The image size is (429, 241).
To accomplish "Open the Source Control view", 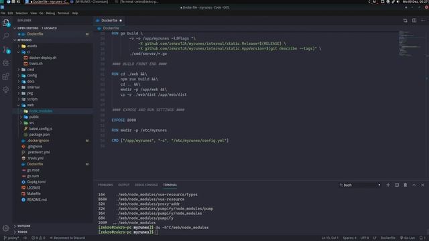I will (6, 50).
